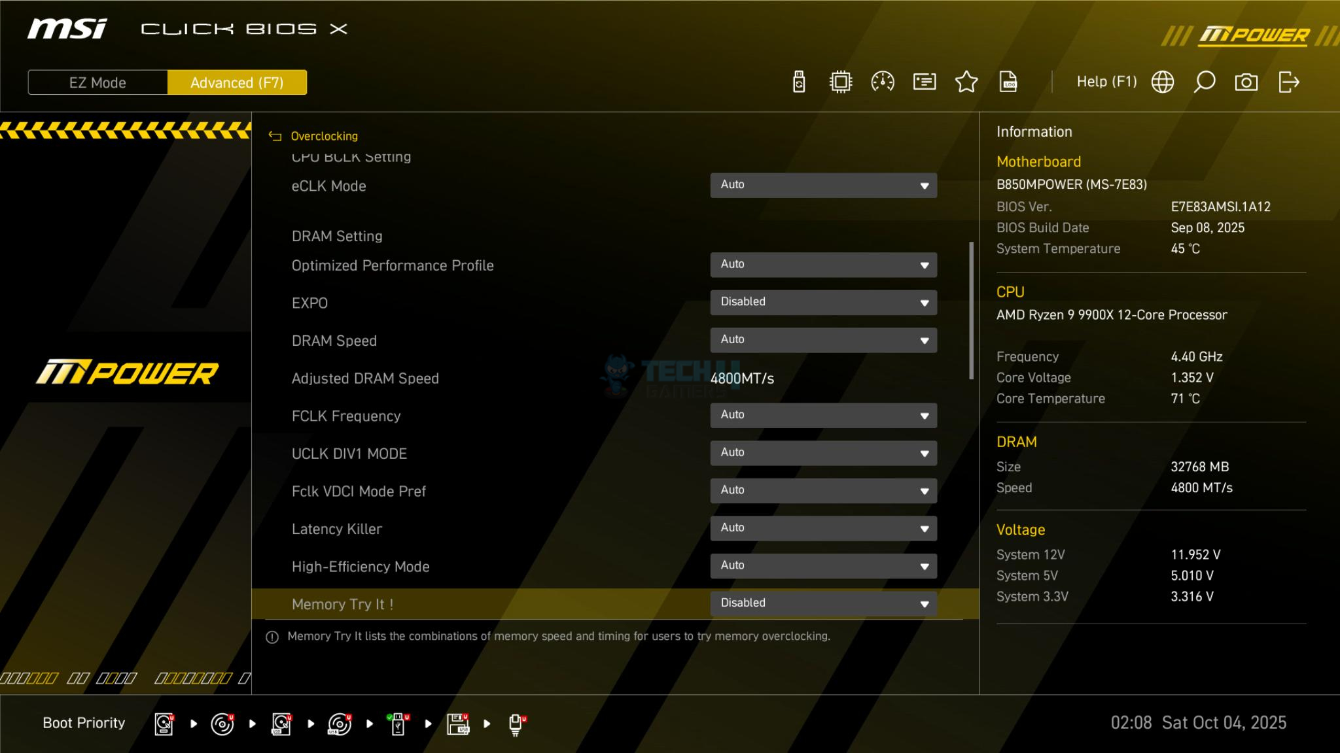
Task: Expand the DRAM Speed dropdown
Action: (823, 340)
